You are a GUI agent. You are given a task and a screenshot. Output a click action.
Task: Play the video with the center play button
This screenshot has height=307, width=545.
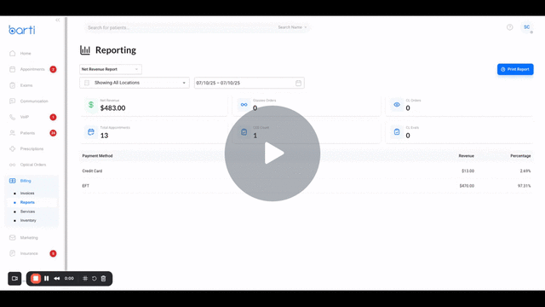coord(272,153)
